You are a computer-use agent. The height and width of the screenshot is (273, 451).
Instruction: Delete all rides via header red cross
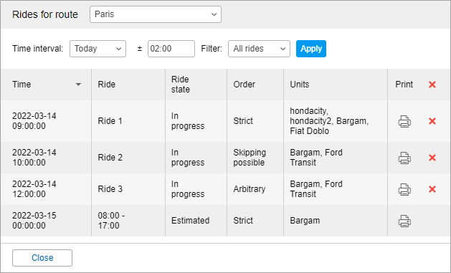pos(432,85)
